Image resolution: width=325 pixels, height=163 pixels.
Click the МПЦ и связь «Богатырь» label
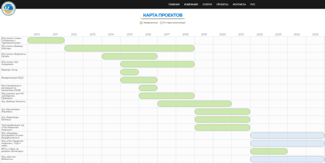point(13,150)
